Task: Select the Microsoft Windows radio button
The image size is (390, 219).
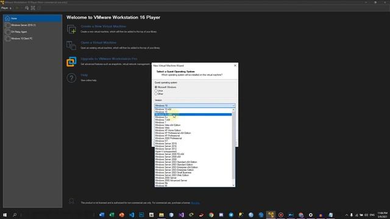Action: (156, 87)
